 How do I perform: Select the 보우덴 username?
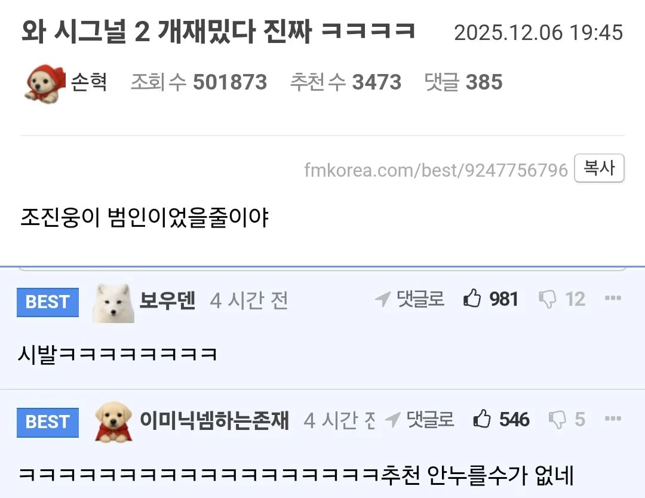tap(167, 300)
